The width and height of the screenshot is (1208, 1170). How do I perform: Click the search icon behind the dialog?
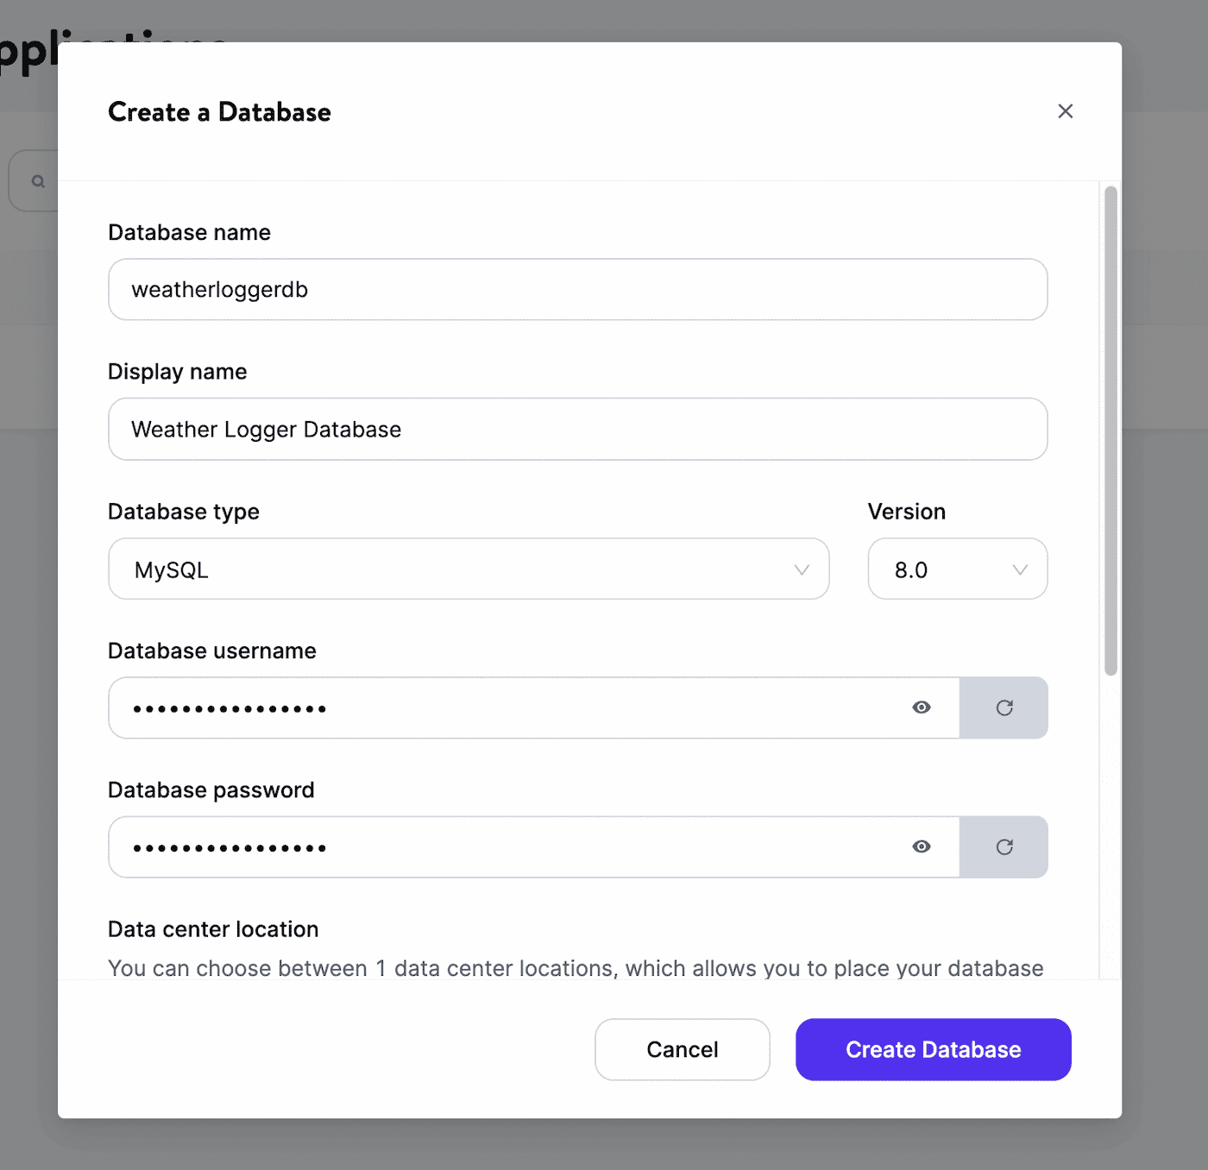coord(38,181)
